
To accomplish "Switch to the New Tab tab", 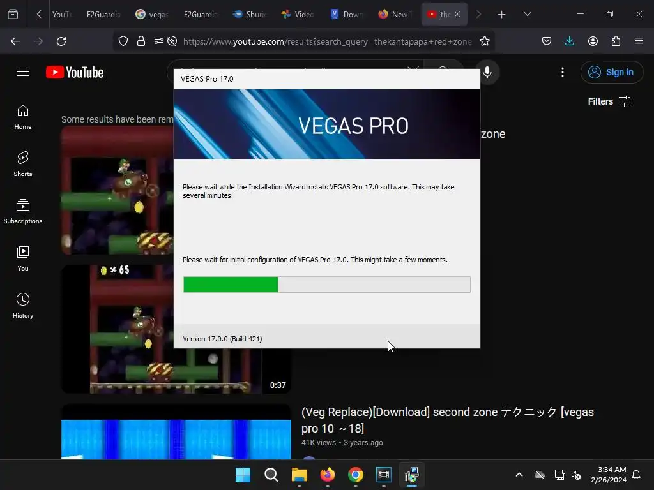I will tap(395, 14).
